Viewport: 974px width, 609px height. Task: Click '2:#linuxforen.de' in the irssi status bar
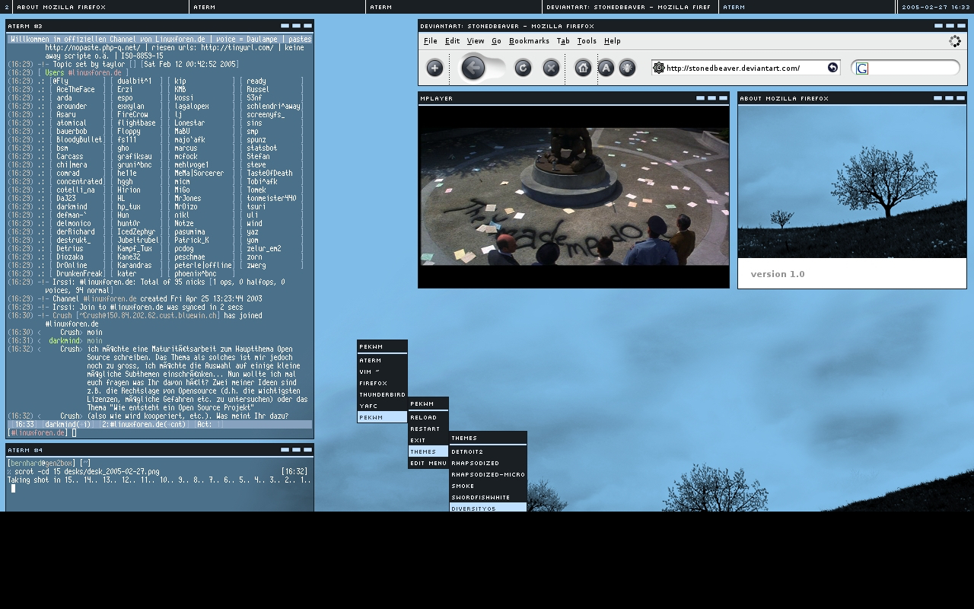tap(144, 424)
